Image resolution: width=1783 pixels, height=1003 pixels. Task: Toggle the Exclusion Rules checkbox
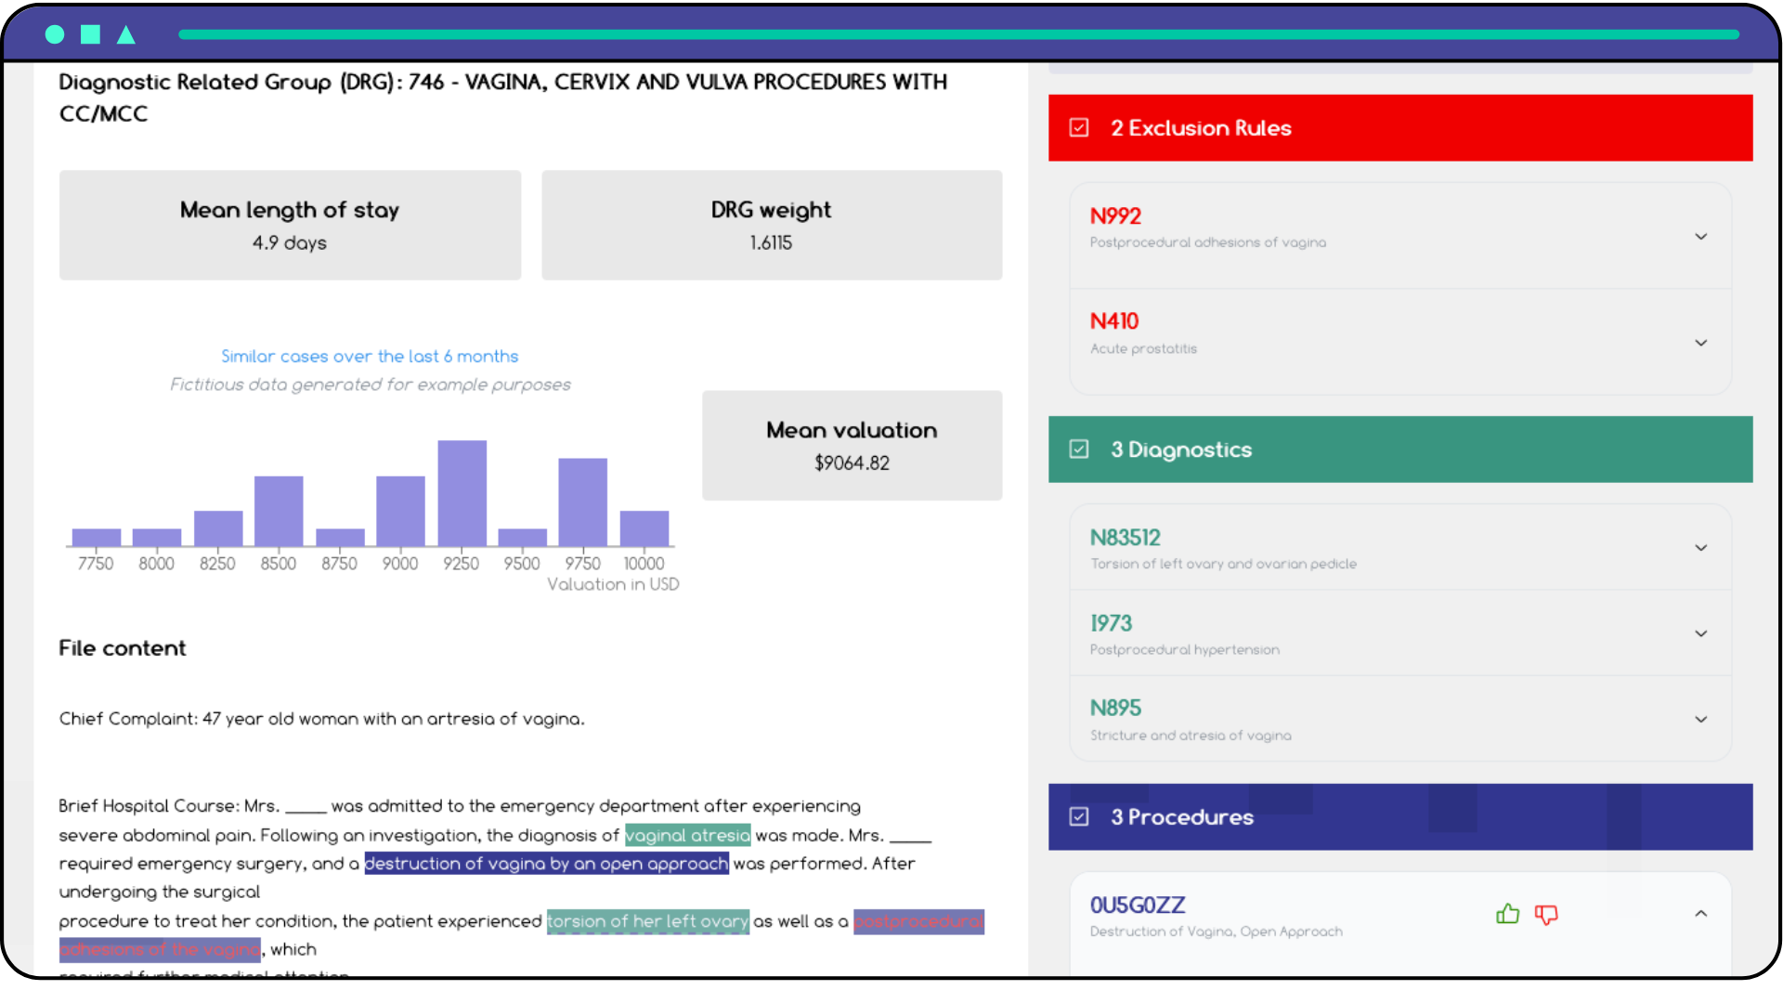pos(1078,127)
